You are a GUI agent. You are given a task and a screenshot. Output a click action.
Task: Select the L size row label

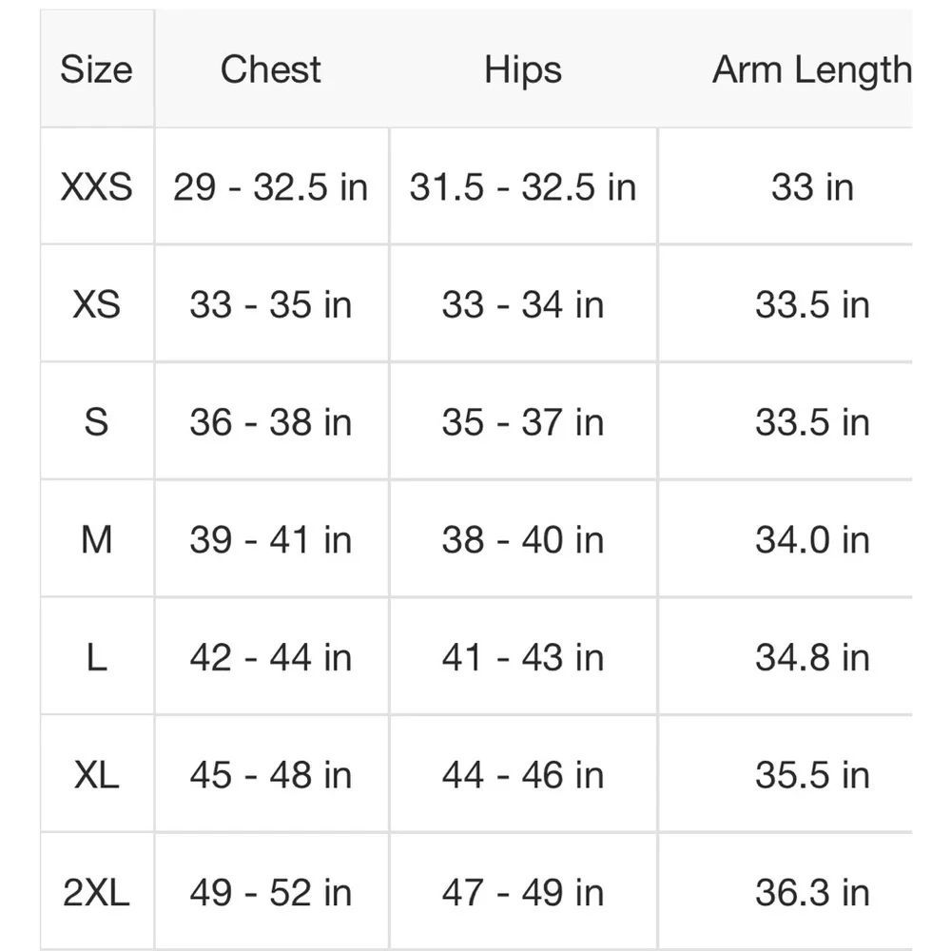pyautogui.click(x=96, y=657)
